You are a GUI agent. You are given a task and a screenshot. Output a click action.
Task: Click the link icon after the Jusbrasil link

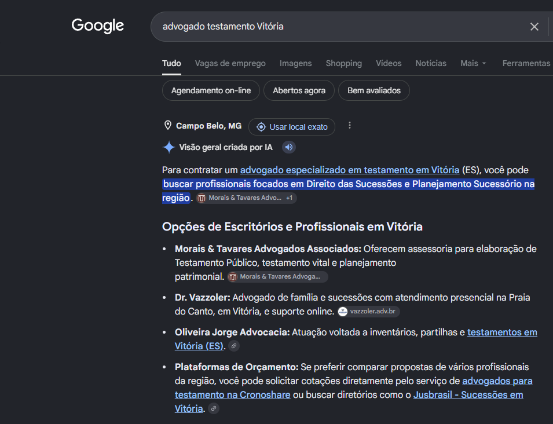pyautogui.click(x=213, y=408)
